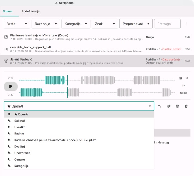Click the sparkle icon beside Sažetak
The width and height of the screenshot is (194, 176).
[x=9, y=121]
